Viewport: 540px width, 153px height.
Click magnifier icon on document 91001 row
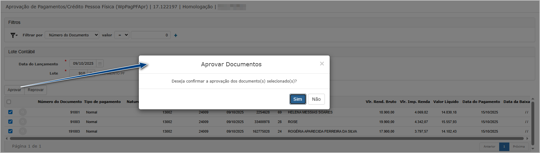(23, 112)
